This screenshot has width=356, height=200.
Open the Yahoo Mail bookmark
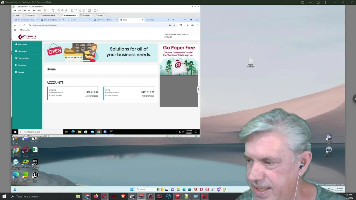pyautogui.click(x=25, y=30)
